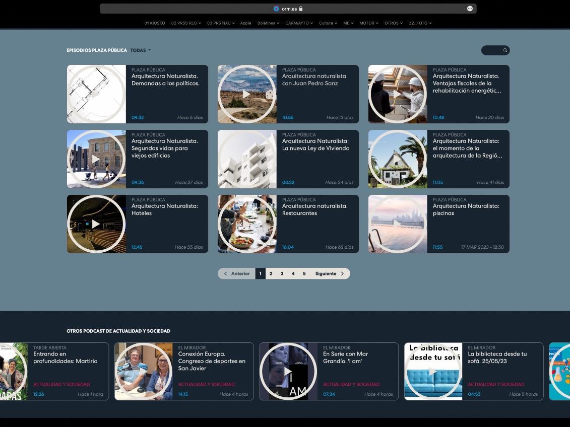Click the piscinas episode thumbnail
Image resolution: width=570 pixels, height=427 pixels.
coord(397,224)
